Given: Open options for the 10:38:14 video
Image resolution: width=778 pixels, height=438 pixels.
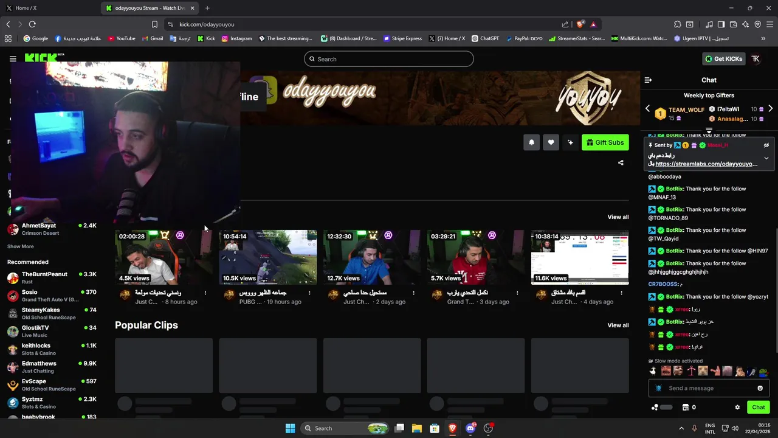Looking at the screenshot, I should tap(621, 293).
